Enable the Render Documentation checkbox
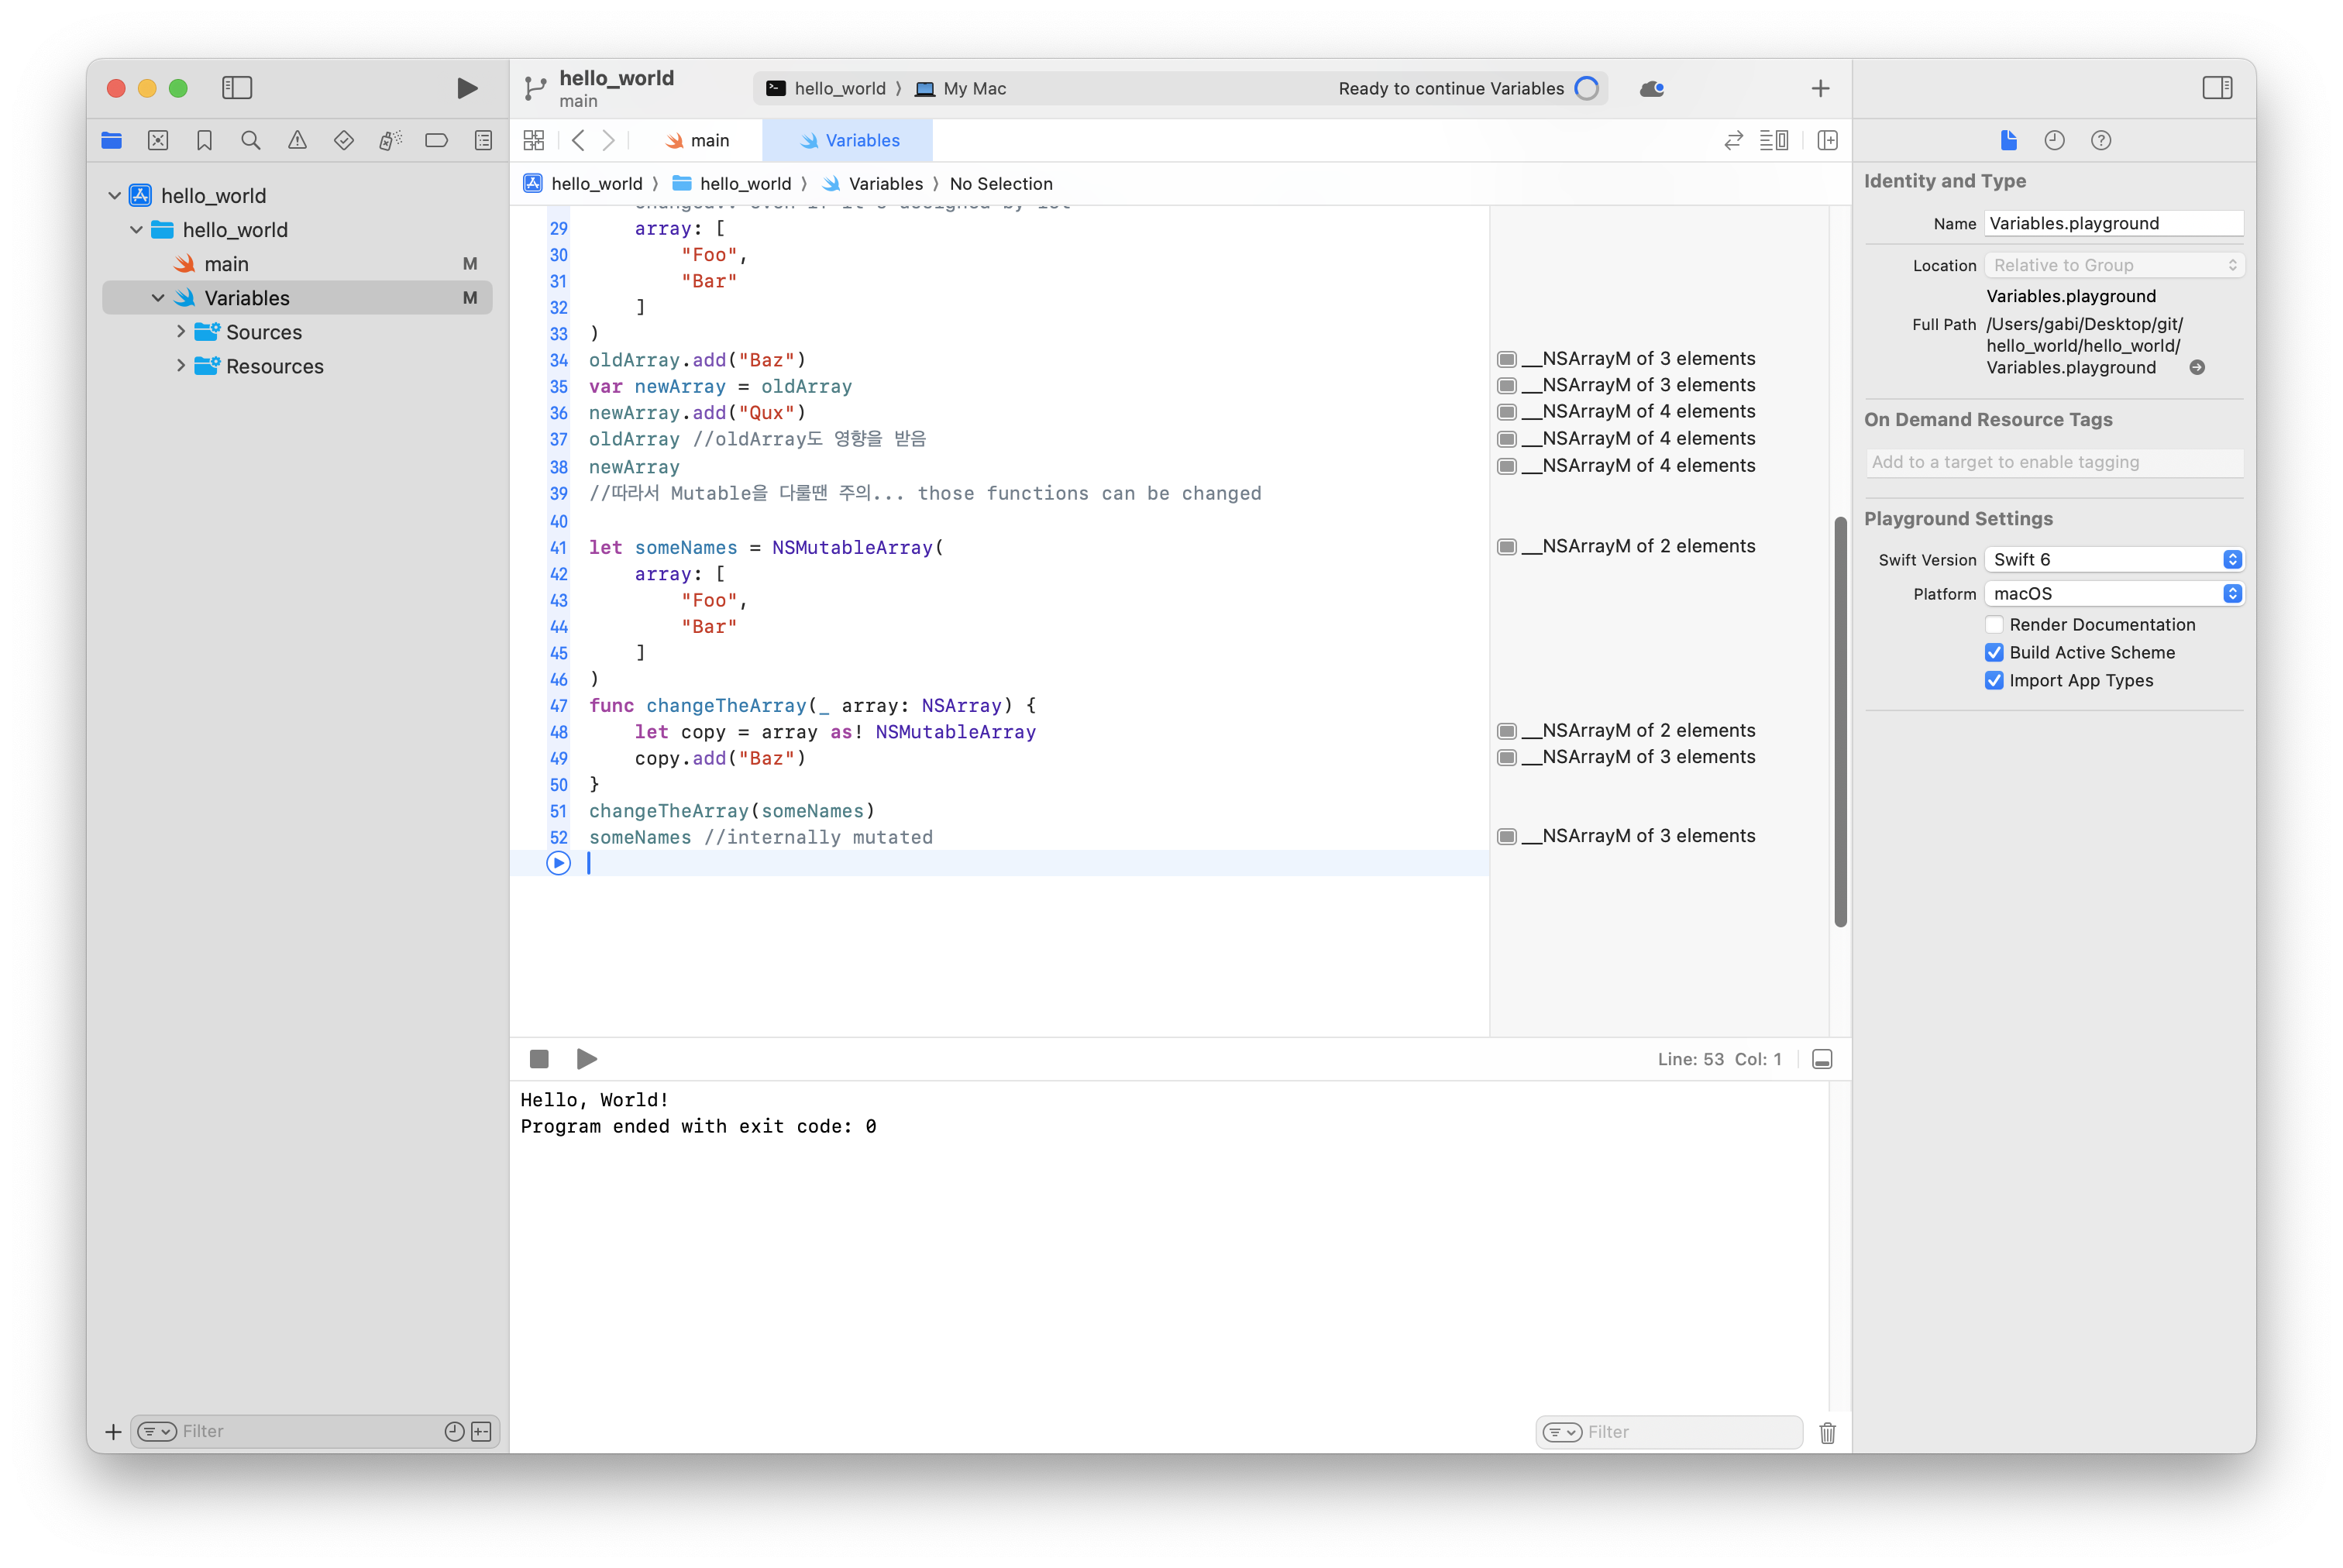Screen dimensions: 2343x1568 point(1994,625)
